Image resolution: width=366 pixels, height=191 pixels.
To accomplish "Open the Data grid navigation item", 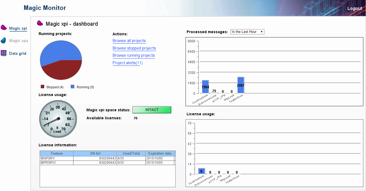I will click(x=18, y=54).
